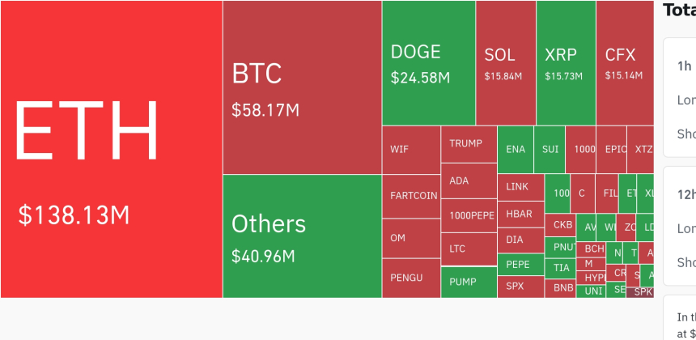Choose the CFX $15.14M tile
The width and height of the screenshot is (696, 340).
pos(625,63)
